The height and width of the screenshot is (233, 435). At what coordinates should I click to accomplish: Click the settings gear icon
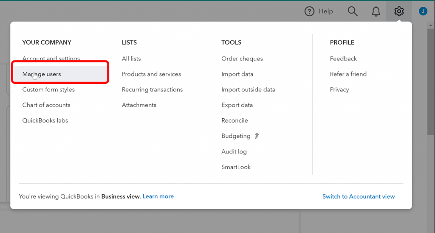point(399,11)
